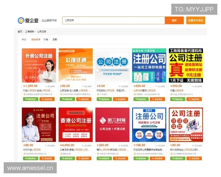Click 微信咨询 on the 一站式工商财税 ¥200.00 card
This screenshot has height=177, width=221.
141,99
